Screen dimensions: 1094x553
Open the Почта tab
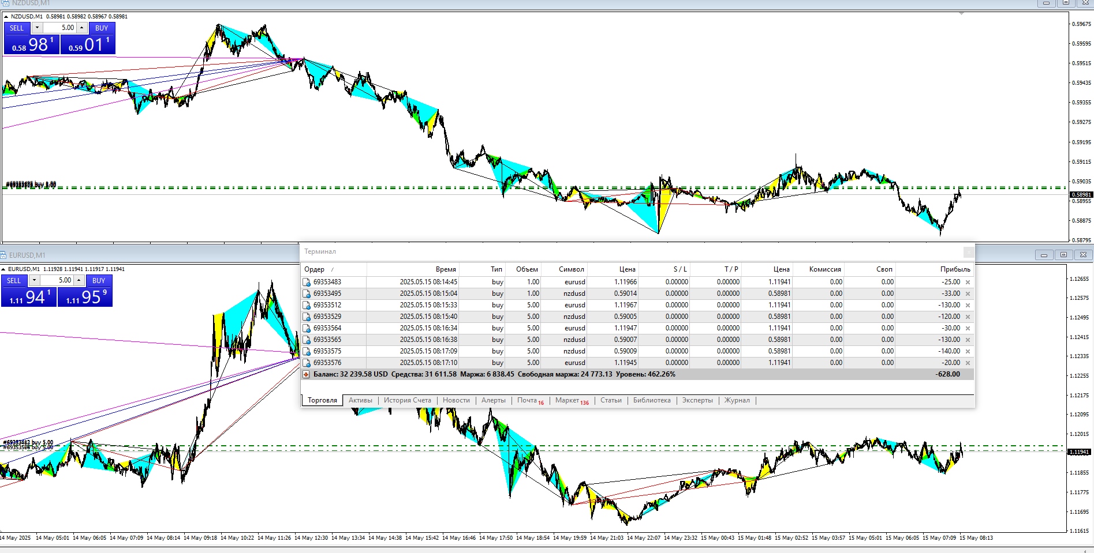[530, 400]
